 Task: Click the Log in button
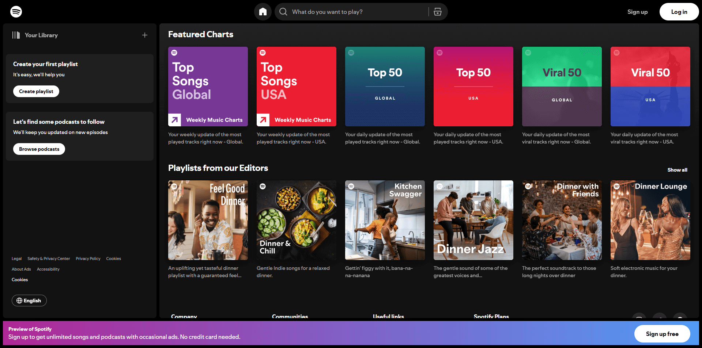tap(679, 12)
